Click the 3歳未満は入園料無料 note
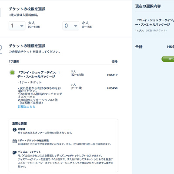Viewport: 174px width, 174px height. point(24,15)
